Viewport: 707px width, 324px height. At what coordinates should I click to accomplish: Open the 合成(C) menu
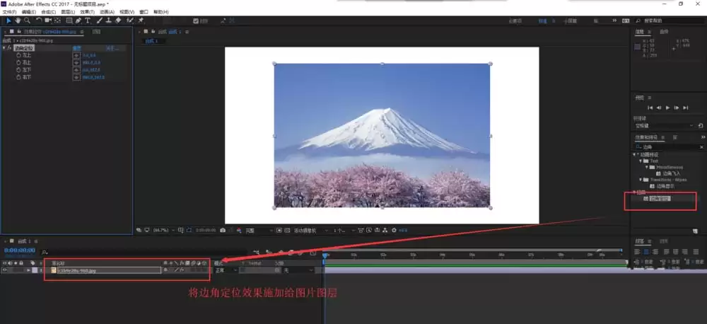pos(48,12)
